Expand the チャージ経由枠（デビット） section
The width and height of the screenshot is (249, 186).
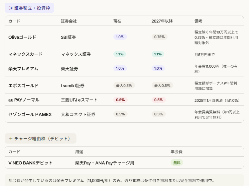tap(42, 139)
